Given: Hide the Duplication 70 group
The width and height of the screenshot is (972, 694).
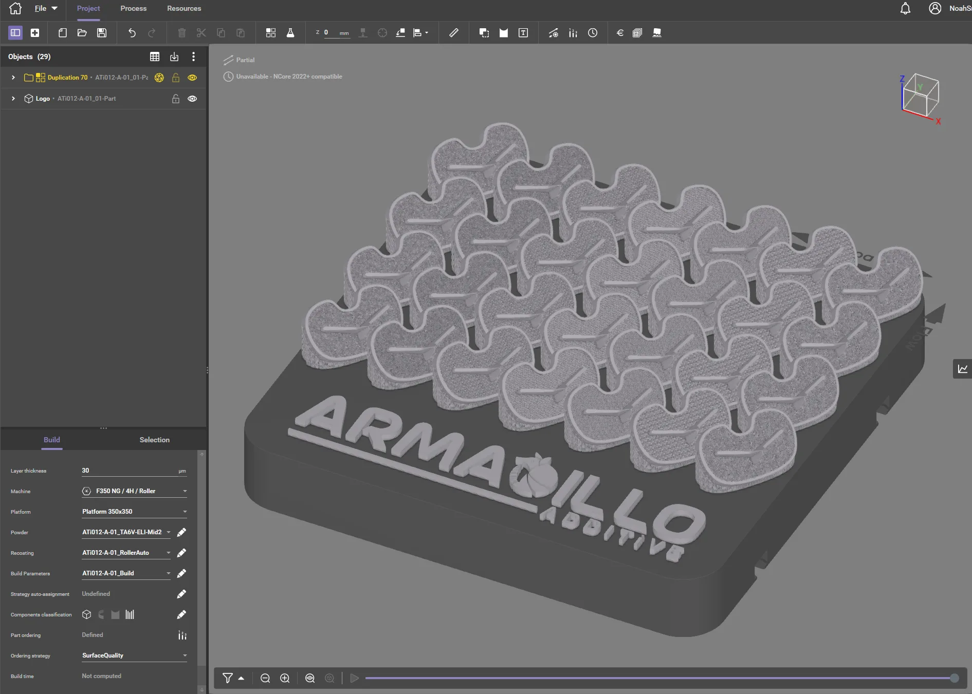Looking at the screenshot, I should pos(192,78).
